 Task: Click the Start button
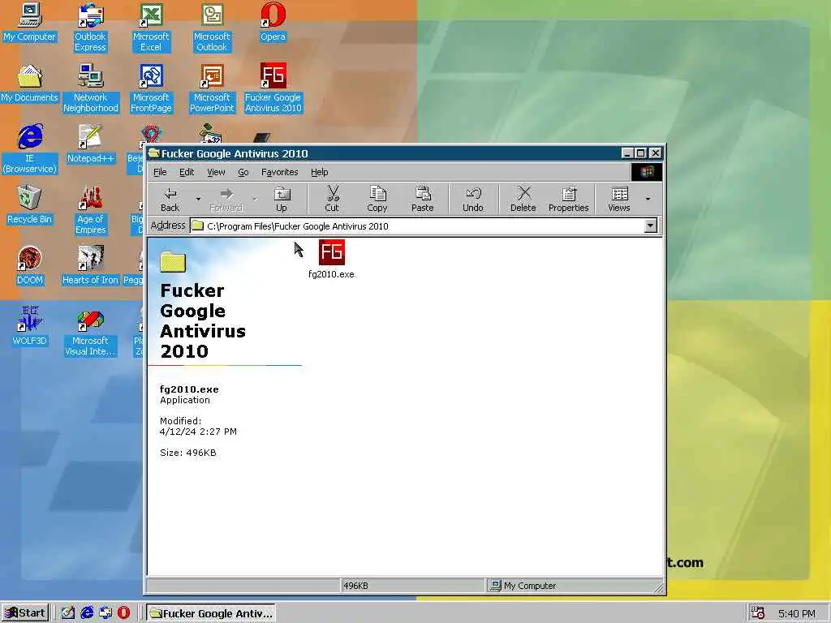coord(25,613)
